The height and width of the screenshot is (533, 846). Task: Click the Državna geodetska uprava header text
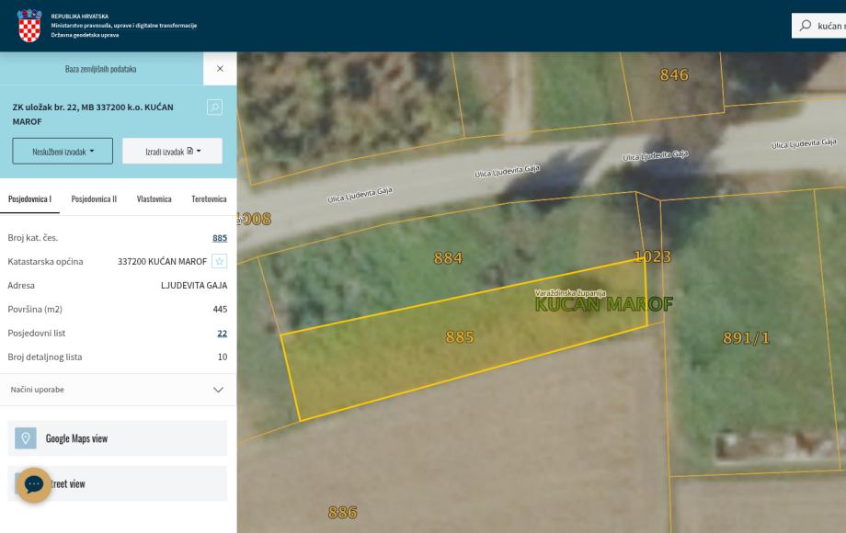click(x=85, y=35)
